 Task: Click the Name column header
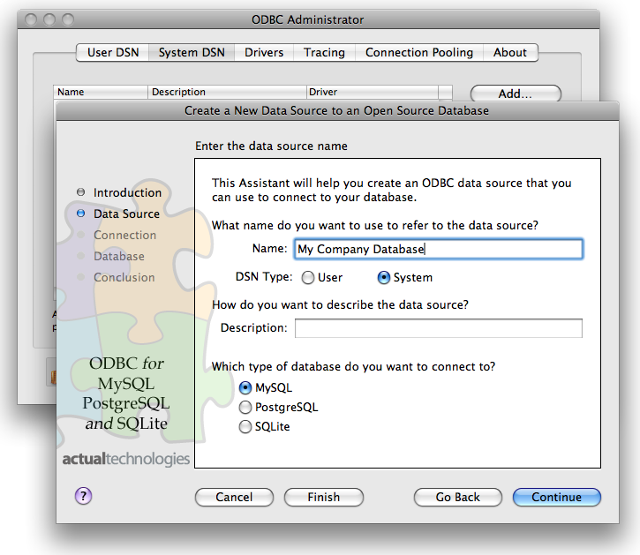point(101,92)
